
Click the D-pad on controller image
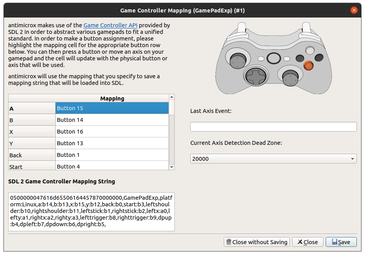tap(256, 77)
